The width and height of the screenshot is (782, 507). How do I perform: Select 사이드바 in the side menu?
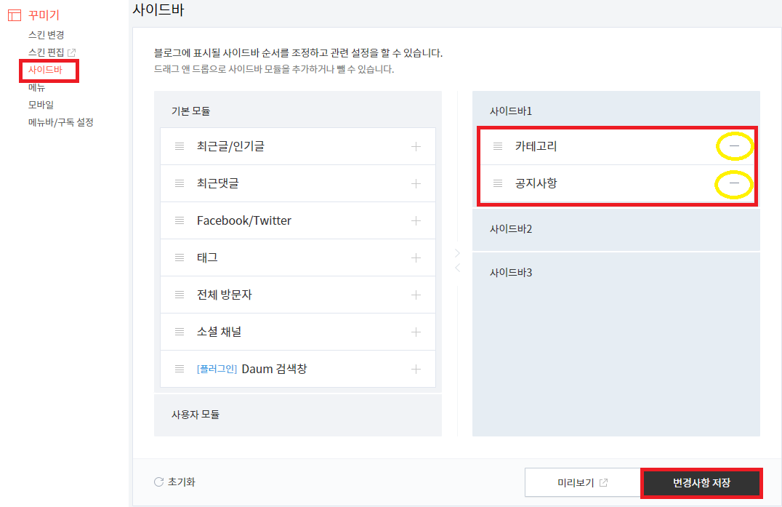tap(45, 70)
